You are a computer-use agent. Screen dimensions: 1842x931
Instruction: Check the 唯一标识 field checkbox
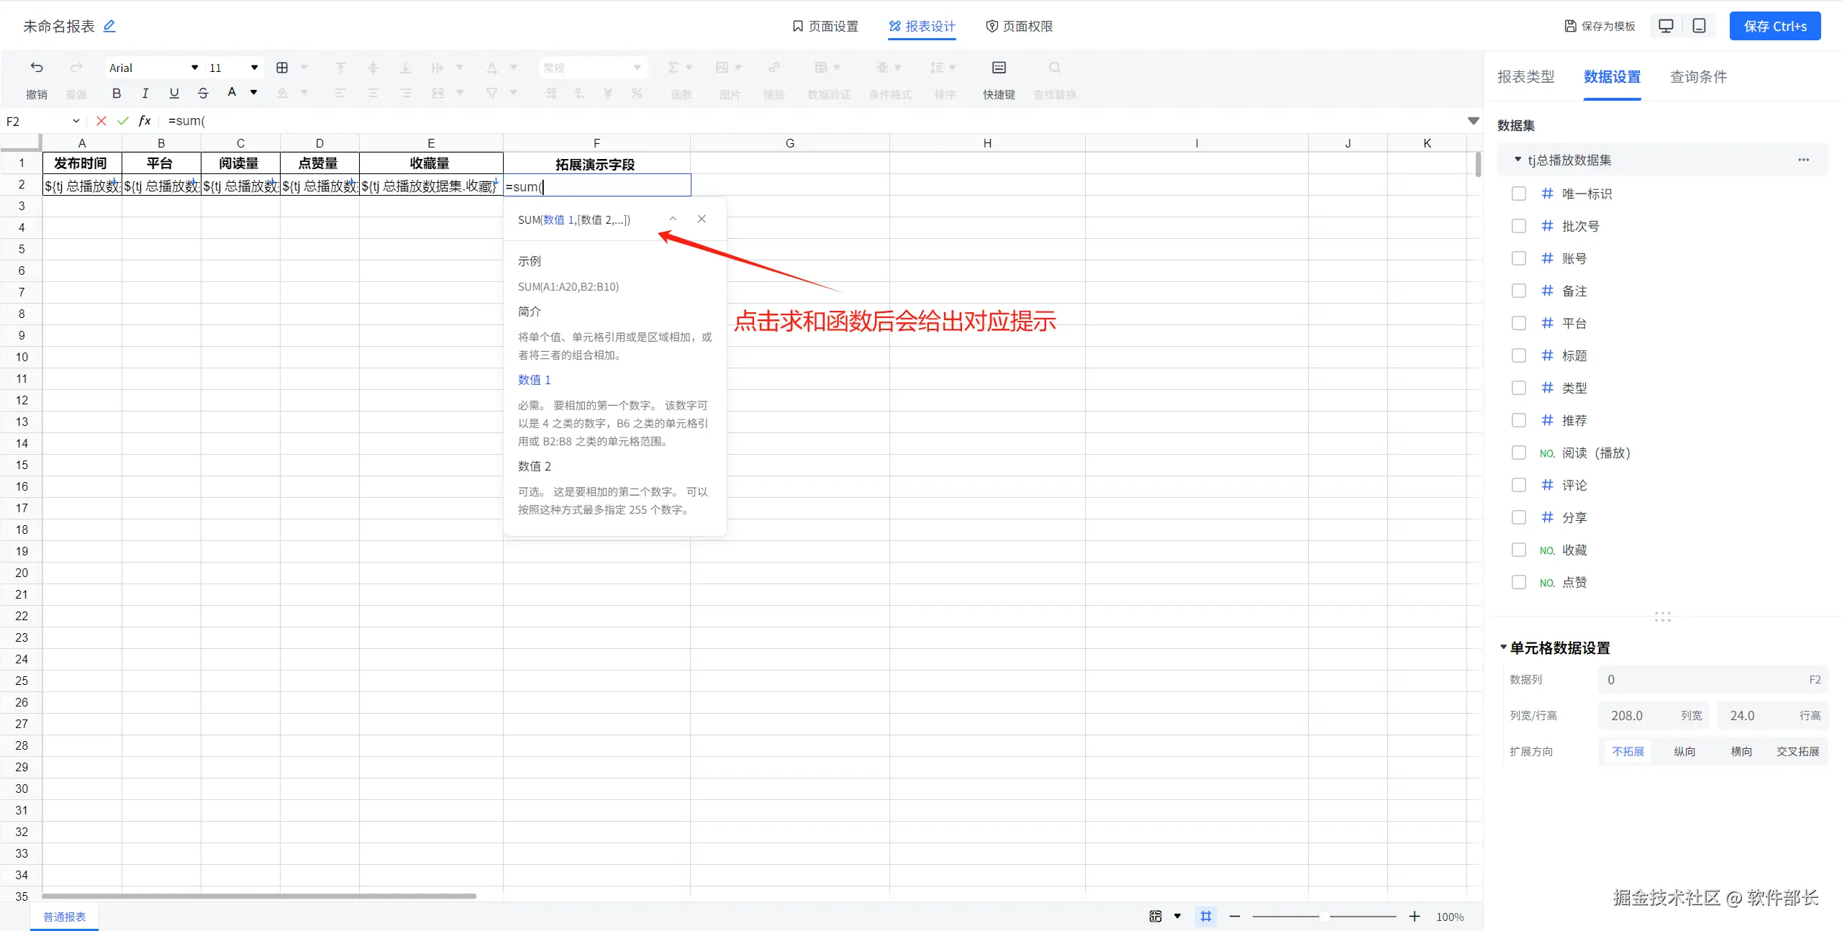tap(1519, 194)
